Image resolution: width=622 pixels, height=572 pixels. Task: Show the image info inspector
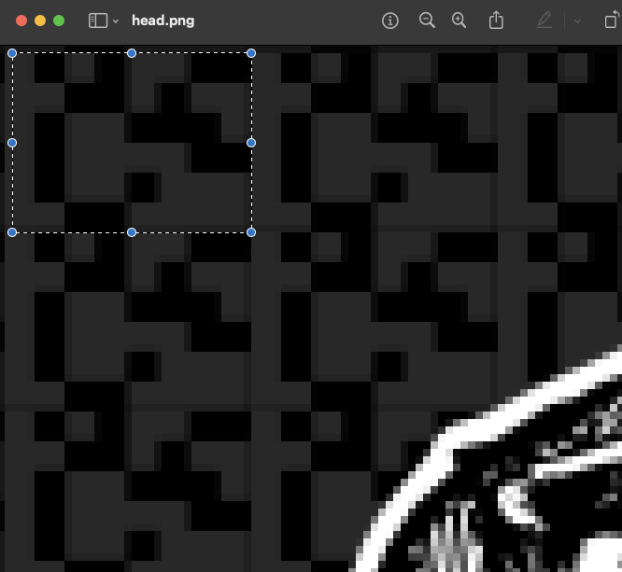click(x=390, y=21)
